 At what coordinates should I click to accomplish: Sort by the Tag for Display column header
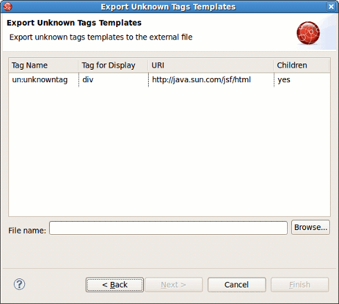click(x=113, y=66)
